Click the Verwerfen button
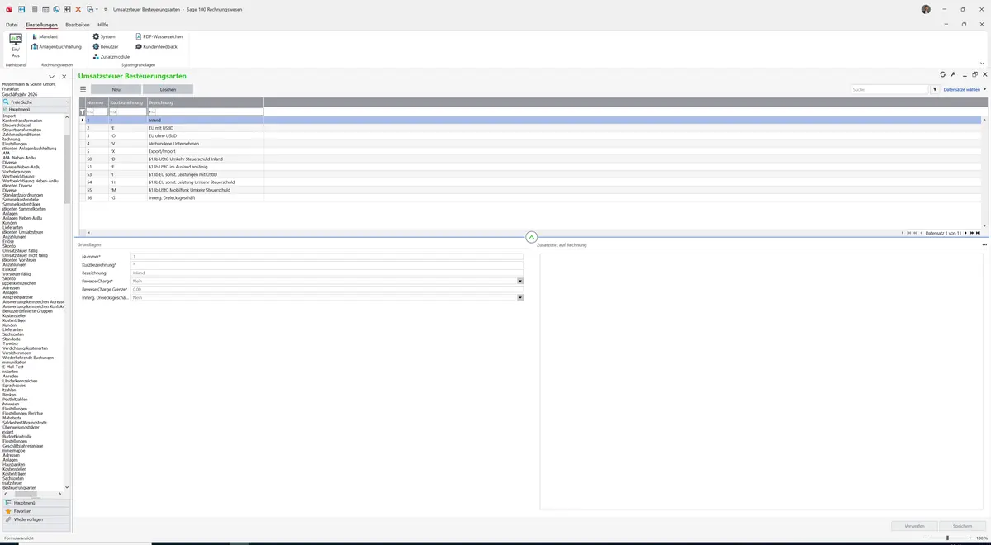The image size is (991, 545). 914,526
